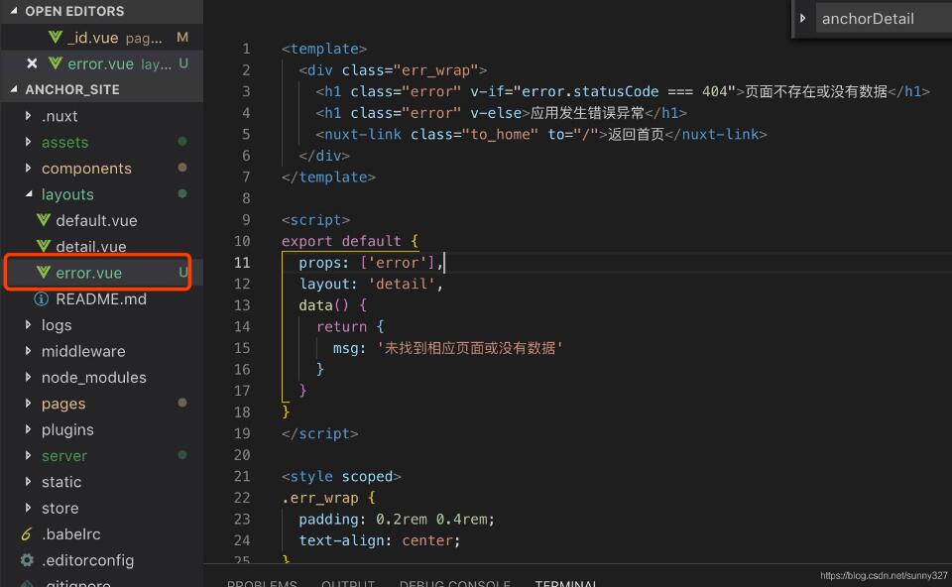Viewport: 952px width, 587px height.
Task: Switch to the DEBUG CONSOLE tab
Action: click(455, 583)
